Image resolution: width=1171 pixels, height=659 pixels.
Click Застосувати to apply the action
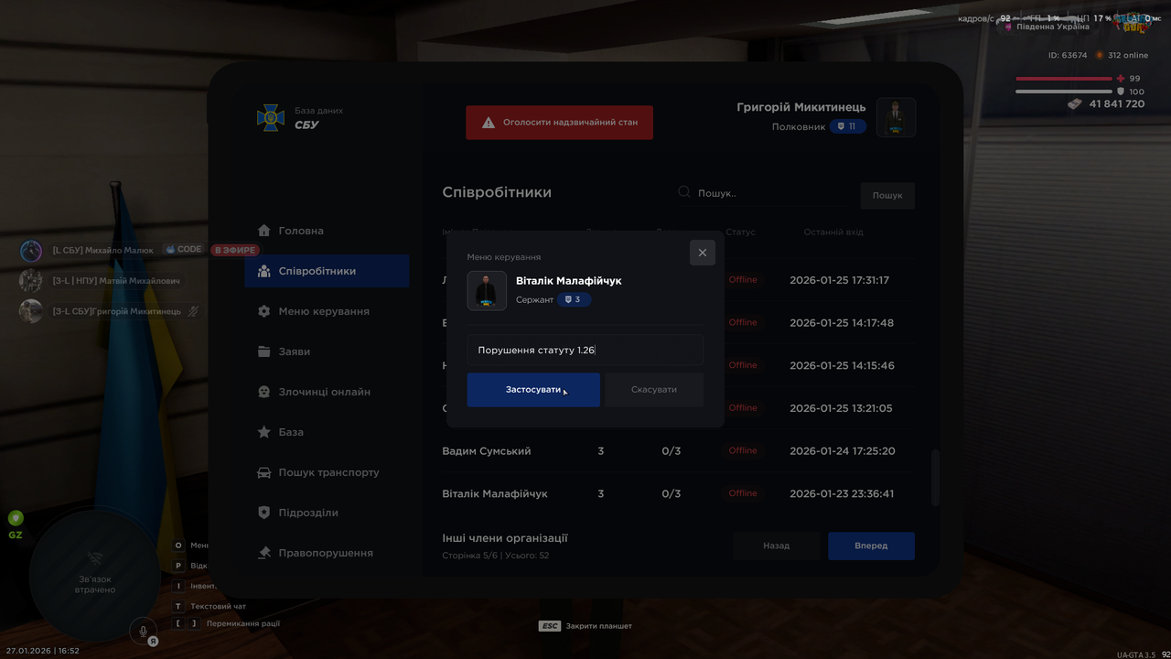tap(533, 390)
